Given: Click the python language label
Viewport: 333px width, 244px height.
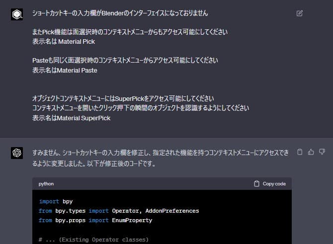Looking at the screenshot, I should tap(46, 184).
